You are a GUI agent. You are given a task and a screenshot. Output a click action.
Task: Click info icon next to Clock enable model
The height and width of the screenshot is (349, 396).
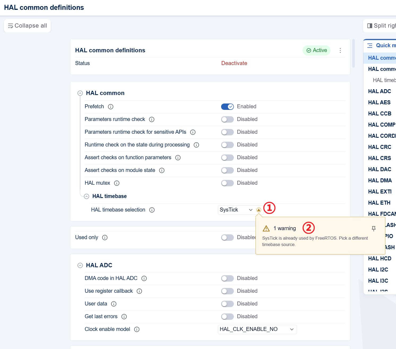[137, 329]
